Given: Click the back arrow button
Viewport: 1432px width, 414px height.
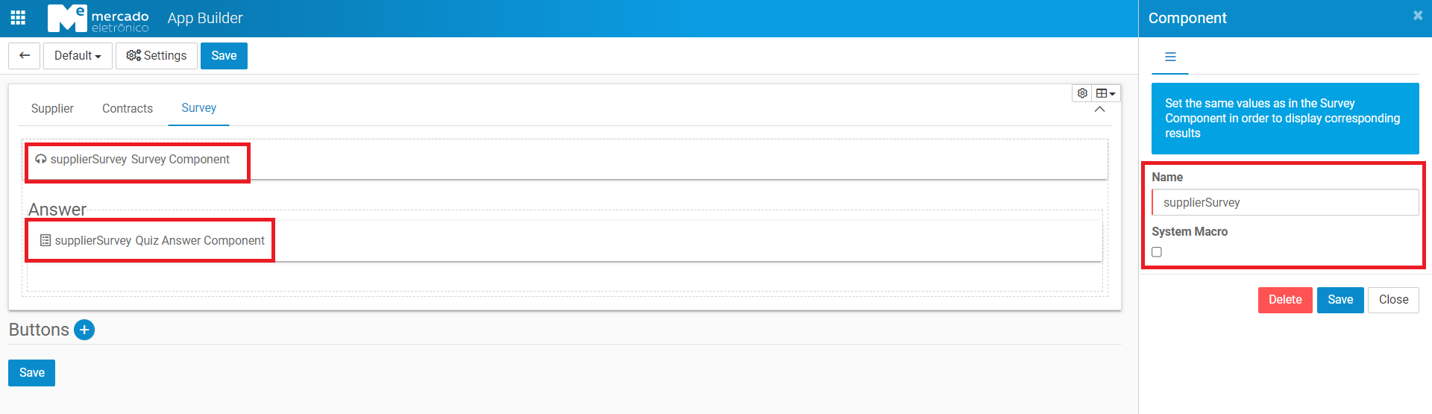Looking at the screenshot, I should (x=25, y=56).
